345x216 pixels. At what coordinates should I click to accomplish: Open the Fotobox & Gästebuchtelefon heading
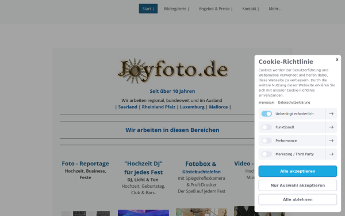pyautogui.click(x=201, y=167)
